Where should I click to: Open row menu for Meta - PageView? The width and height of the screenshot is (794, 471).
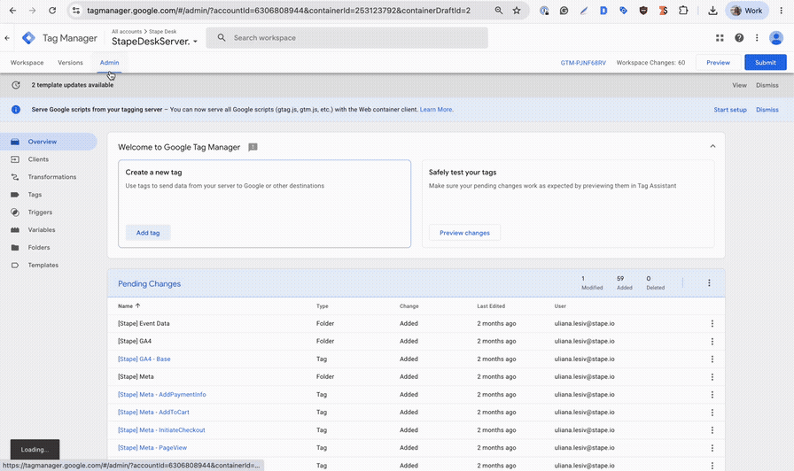(712, 448)
